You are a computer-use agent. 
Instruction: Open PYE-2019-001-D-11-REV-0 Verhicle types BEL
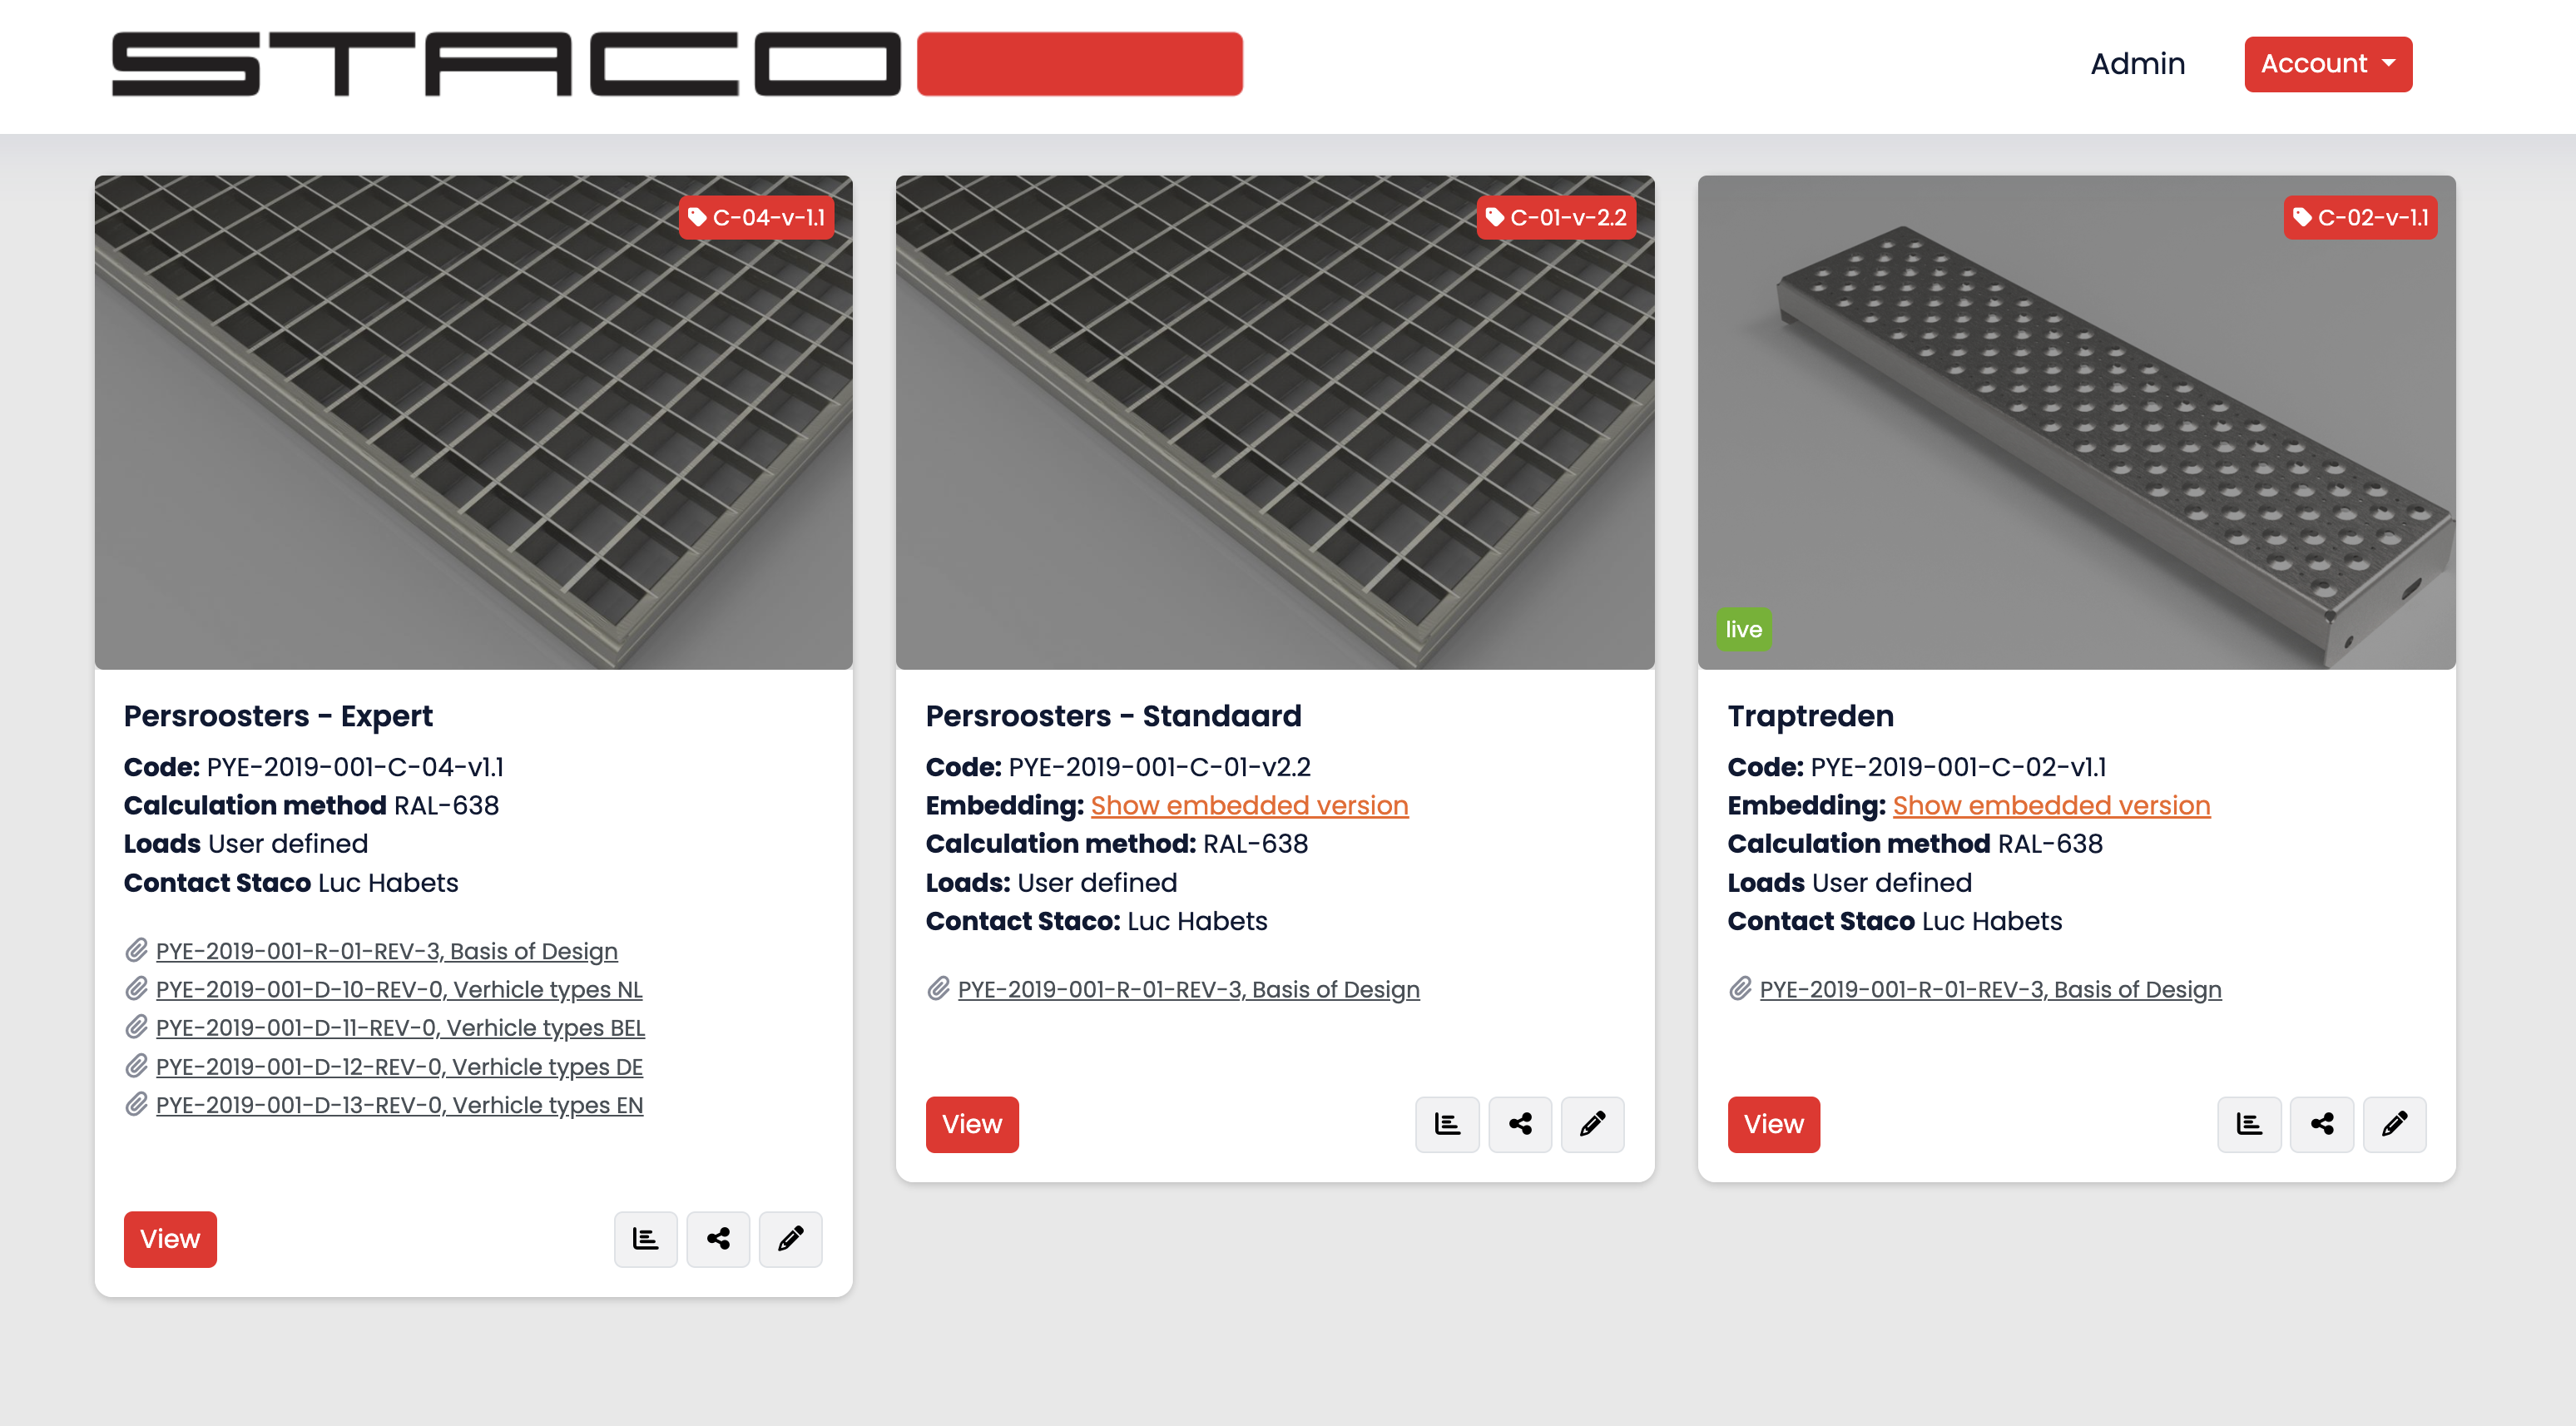point(401,1027)
